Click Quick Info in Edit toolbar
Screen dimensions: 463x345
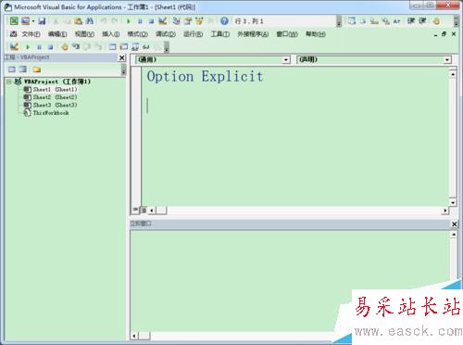374,21
